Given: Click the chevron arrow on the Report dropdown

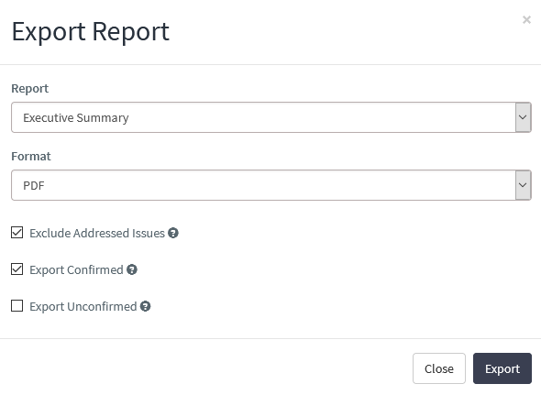Looking at the screenshot, I should [523, 117].
